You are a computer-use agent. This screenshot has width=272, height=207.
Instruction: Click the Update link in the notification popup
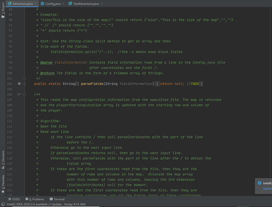pyautogui.click(x=268, y=189)
